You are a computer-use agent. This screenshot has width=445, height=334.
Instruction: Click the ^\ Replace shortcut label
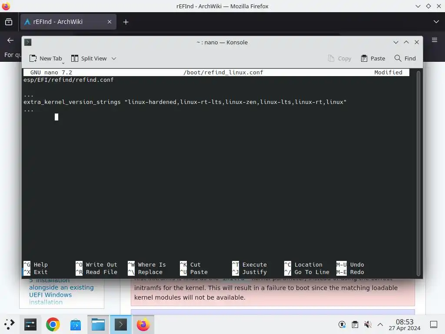pos(145,272)
